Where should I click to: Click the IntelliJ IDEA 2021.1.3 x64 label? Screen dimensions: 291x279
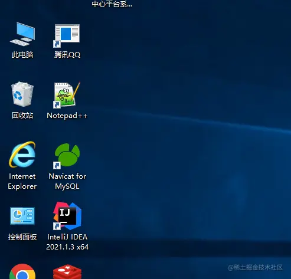coord(67,242)
